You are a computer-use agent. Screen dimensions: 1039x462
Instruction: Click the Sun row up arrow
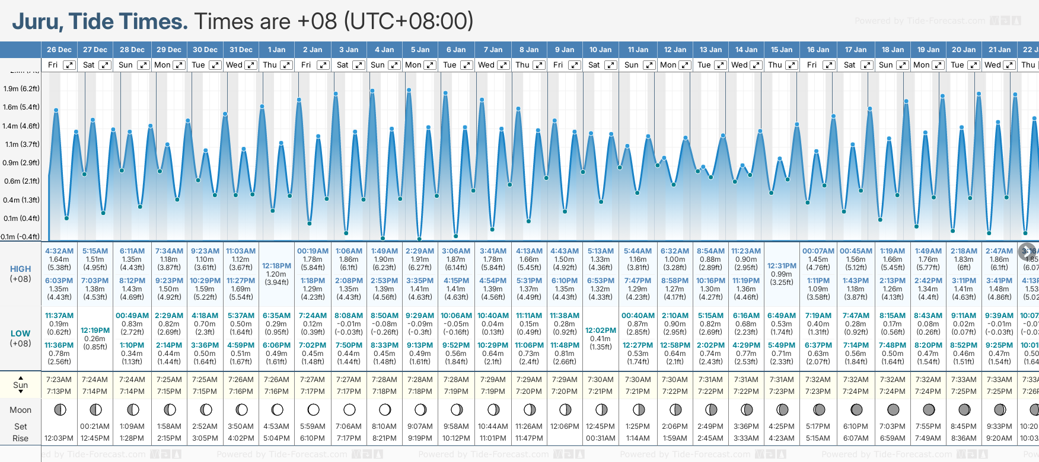coord(21,377)
